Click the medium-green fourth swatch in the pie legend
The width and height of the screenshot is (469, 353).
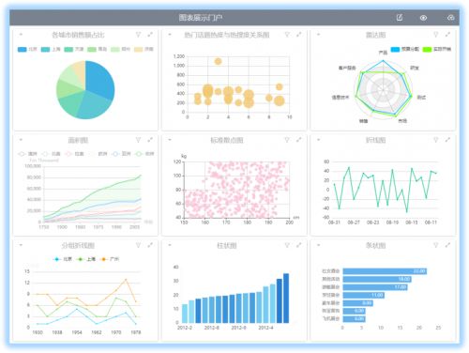[x=92, y=50]
